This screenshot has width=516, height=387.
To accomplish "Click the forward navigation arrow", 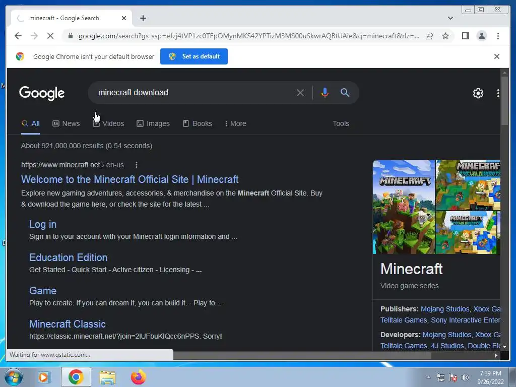I will pos(34,36).
